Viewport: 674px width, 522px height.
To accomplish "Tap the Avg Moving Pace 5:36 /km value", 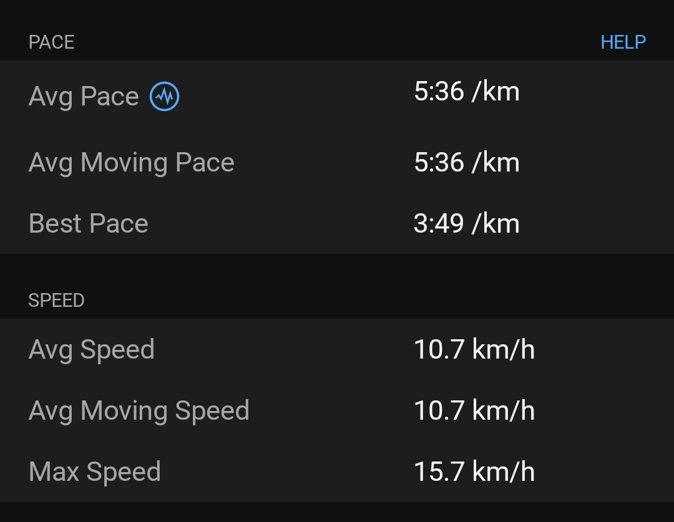I will 466,163.
